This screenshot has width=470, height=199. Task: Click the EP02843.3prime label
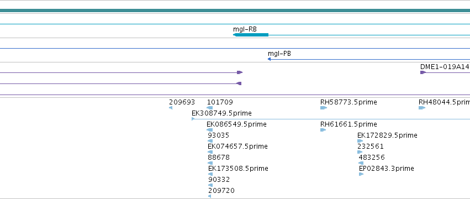click(x=387, y=169)
